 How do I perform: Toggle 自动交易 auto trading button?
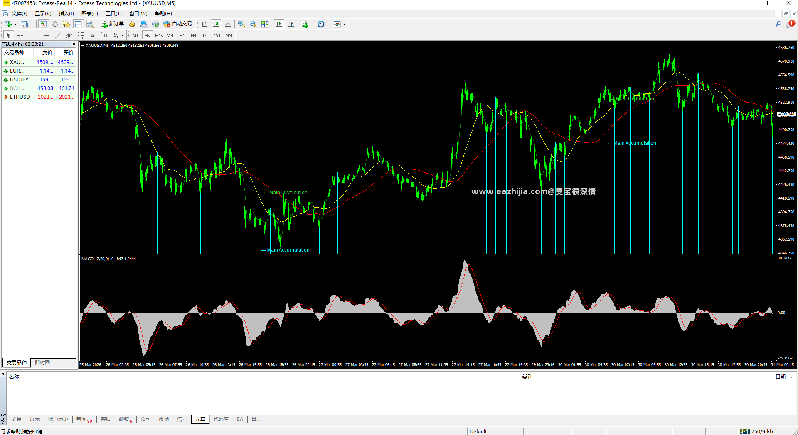178,24
